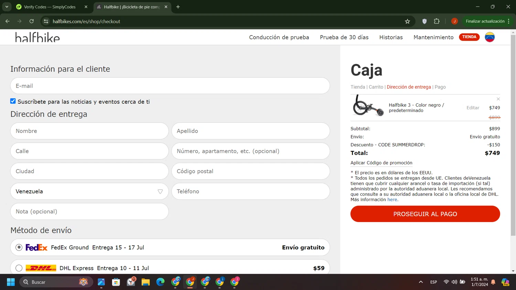Screen dimensions: 516x290
Task: Close the Halfbike tab
Action: click(x=166, y=7)
